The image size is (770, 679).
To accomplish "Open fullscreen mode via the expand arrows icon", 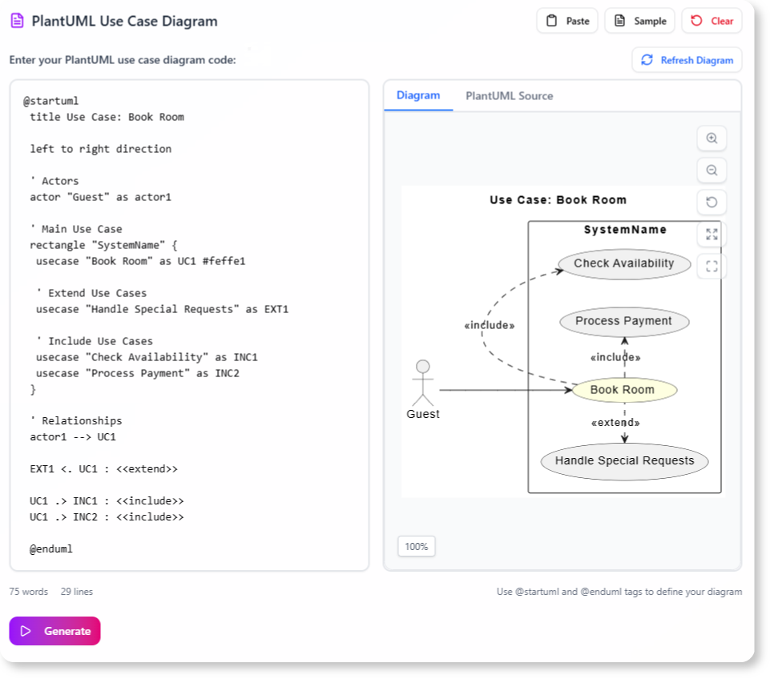I will pos(712,234).
